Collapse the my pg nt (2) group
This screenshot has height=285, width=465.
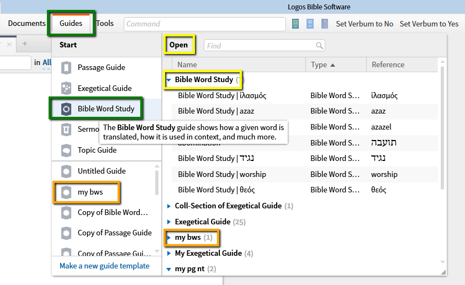pos(169,270)
